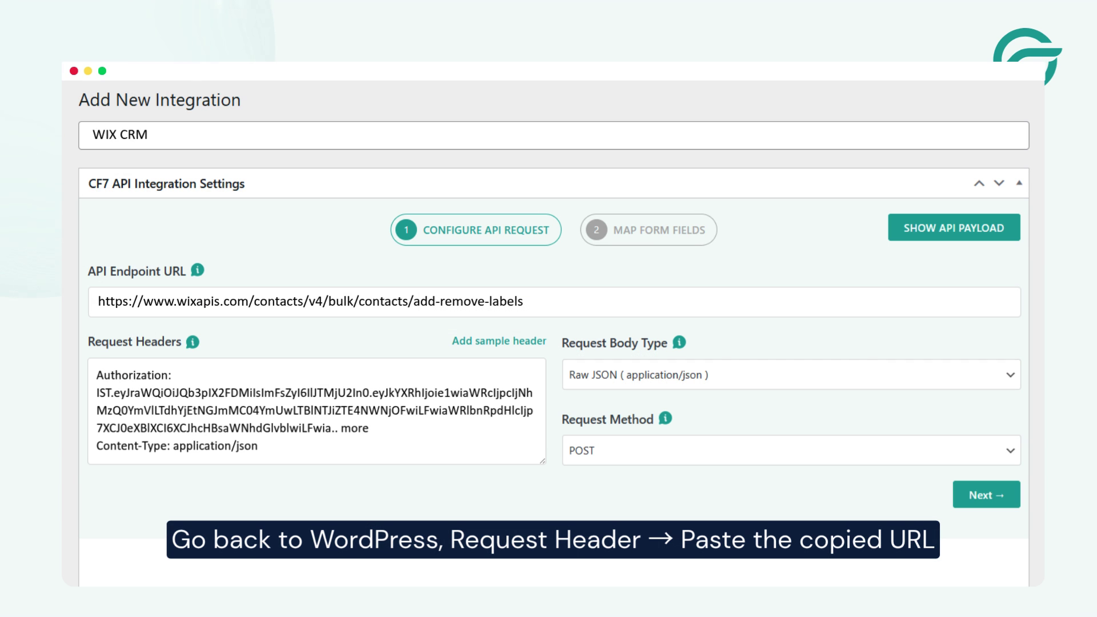Screen dimensions: 1097x617
Task: Open Request Body Type dropdown
Action: 791,375
